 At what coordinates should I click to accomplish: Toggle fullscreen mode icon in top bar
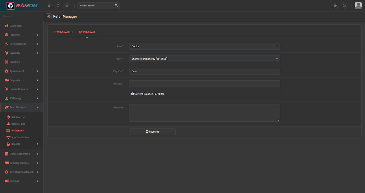click(58, 6)
